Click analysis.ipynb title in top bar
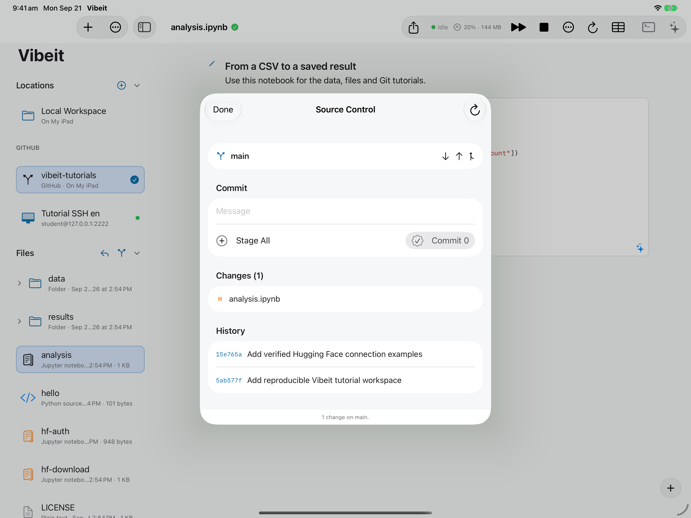 199,27
